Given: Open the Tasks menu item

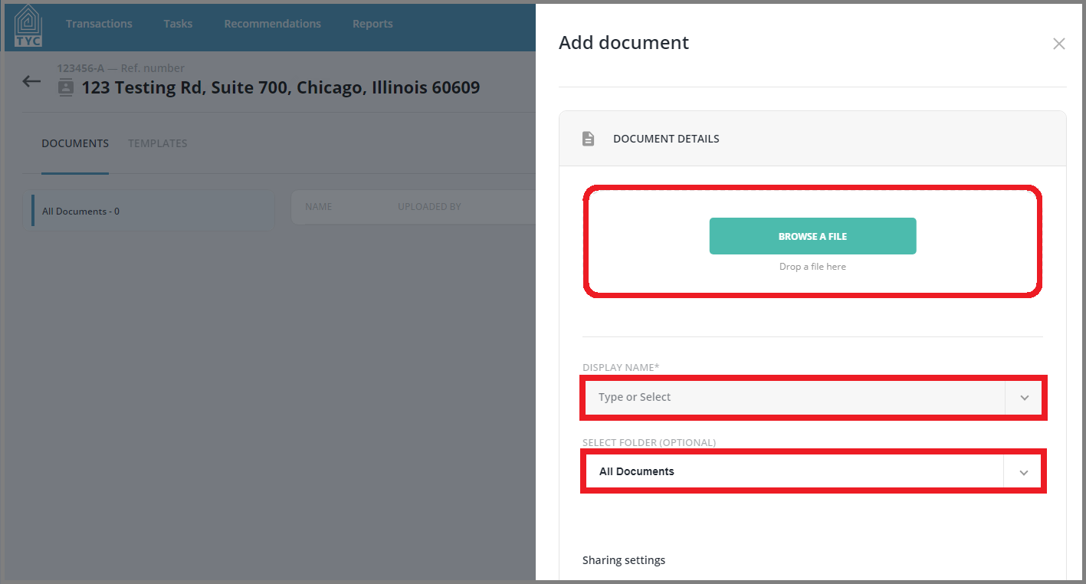Looking at the screenshot, I should pos(178,24).
